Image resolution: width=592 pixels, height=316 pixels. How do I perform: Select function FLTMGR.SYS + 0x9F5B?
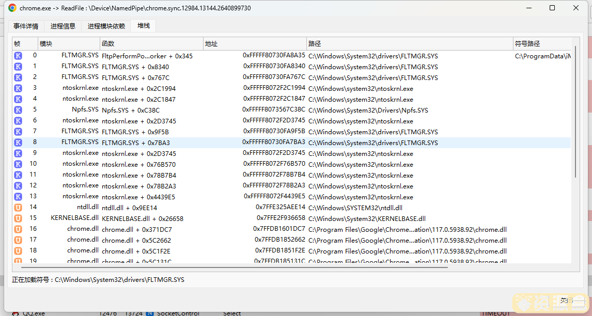point(135,132)
